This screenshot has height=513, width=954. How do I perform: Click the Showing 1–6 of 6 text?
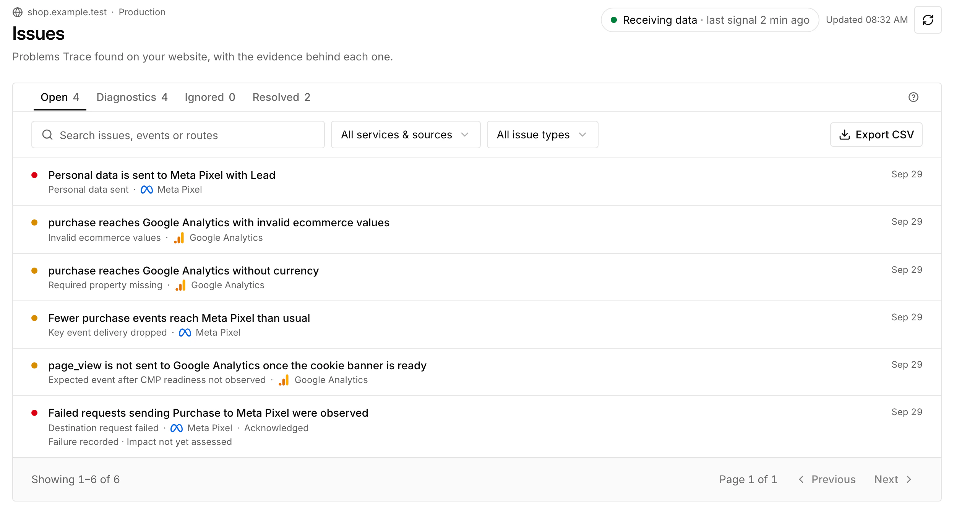pos(76,479)
